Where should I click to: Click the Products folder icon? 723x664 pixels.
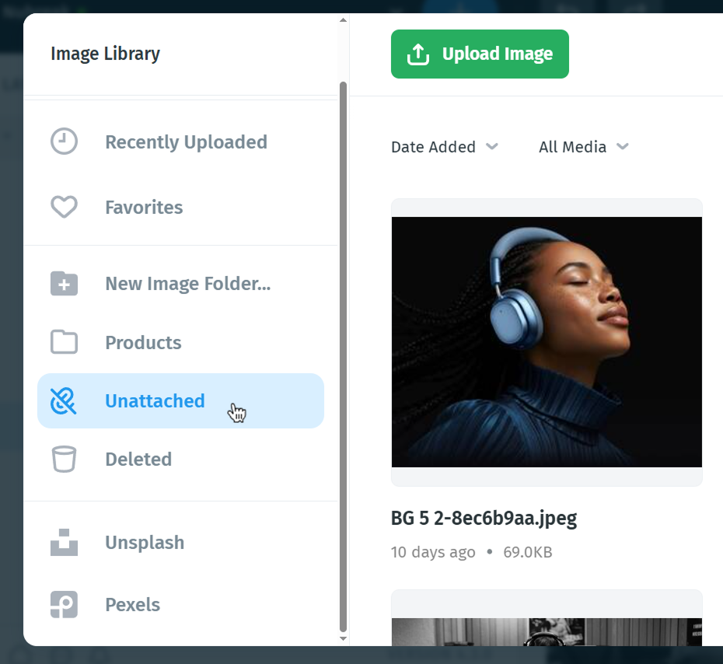click(64, 342)
